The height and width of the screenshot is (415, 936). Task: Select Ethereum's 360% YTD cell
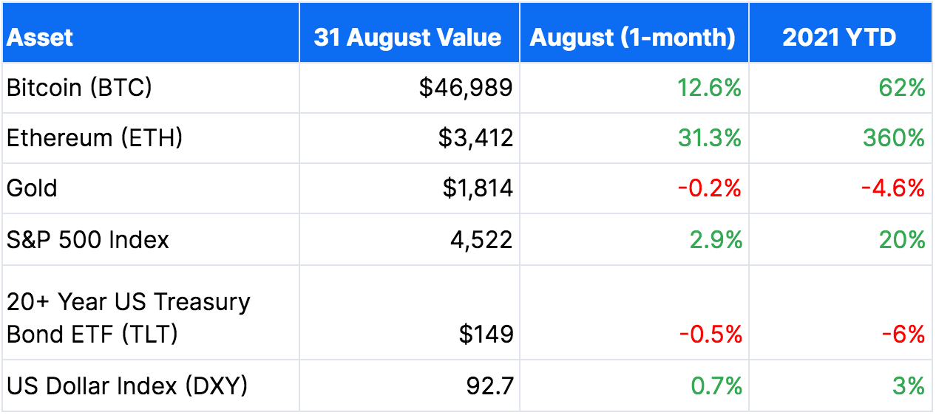(840, 138)
